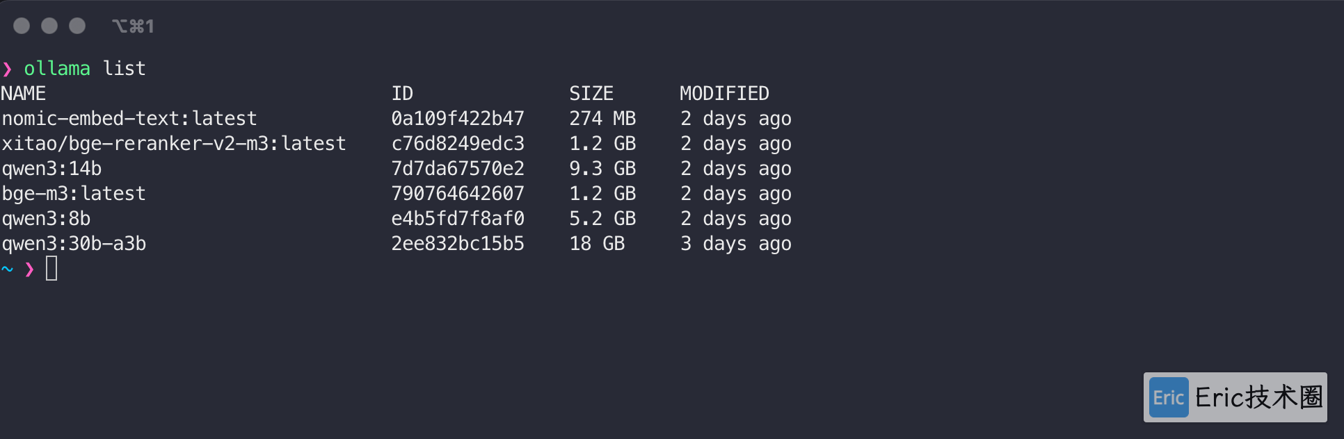The height and width of the screenshot is (439, 1344).
Task: Click the pink prompt arrow before ollama
Action: pos(8,69)
